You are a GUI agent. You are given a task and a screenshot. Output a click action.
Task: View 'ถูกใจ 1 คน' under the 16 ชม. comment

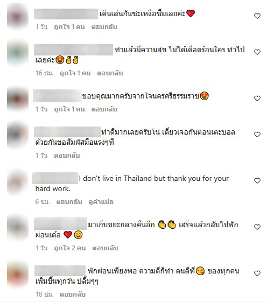tap(75, 73)
